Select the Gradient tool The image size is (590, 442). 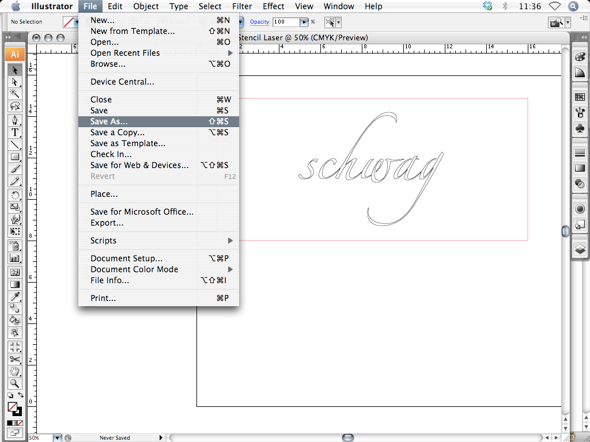tap(14, 284)
